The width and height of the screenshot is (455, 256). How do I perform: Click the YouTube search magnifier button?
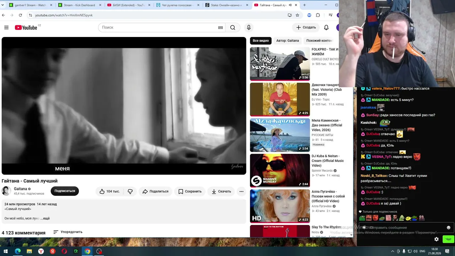pos(232,27)
